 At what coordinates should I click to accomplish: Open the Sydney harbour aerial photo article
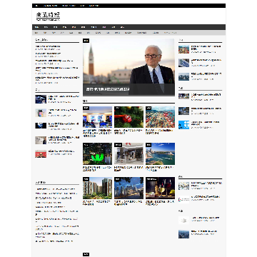tap(160, 153)
